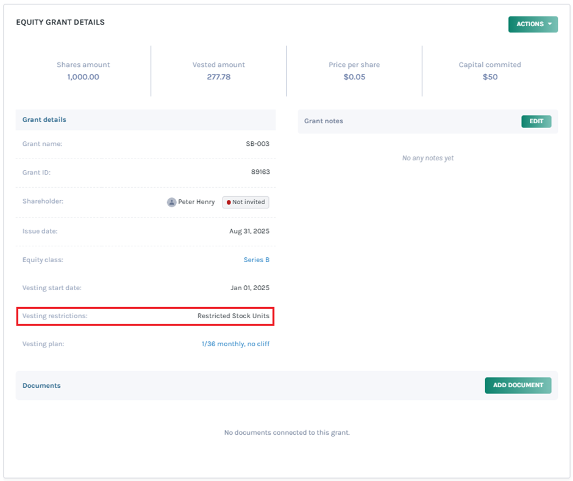Click Peter Henry's avatar icon

click(x=172, y=202)
